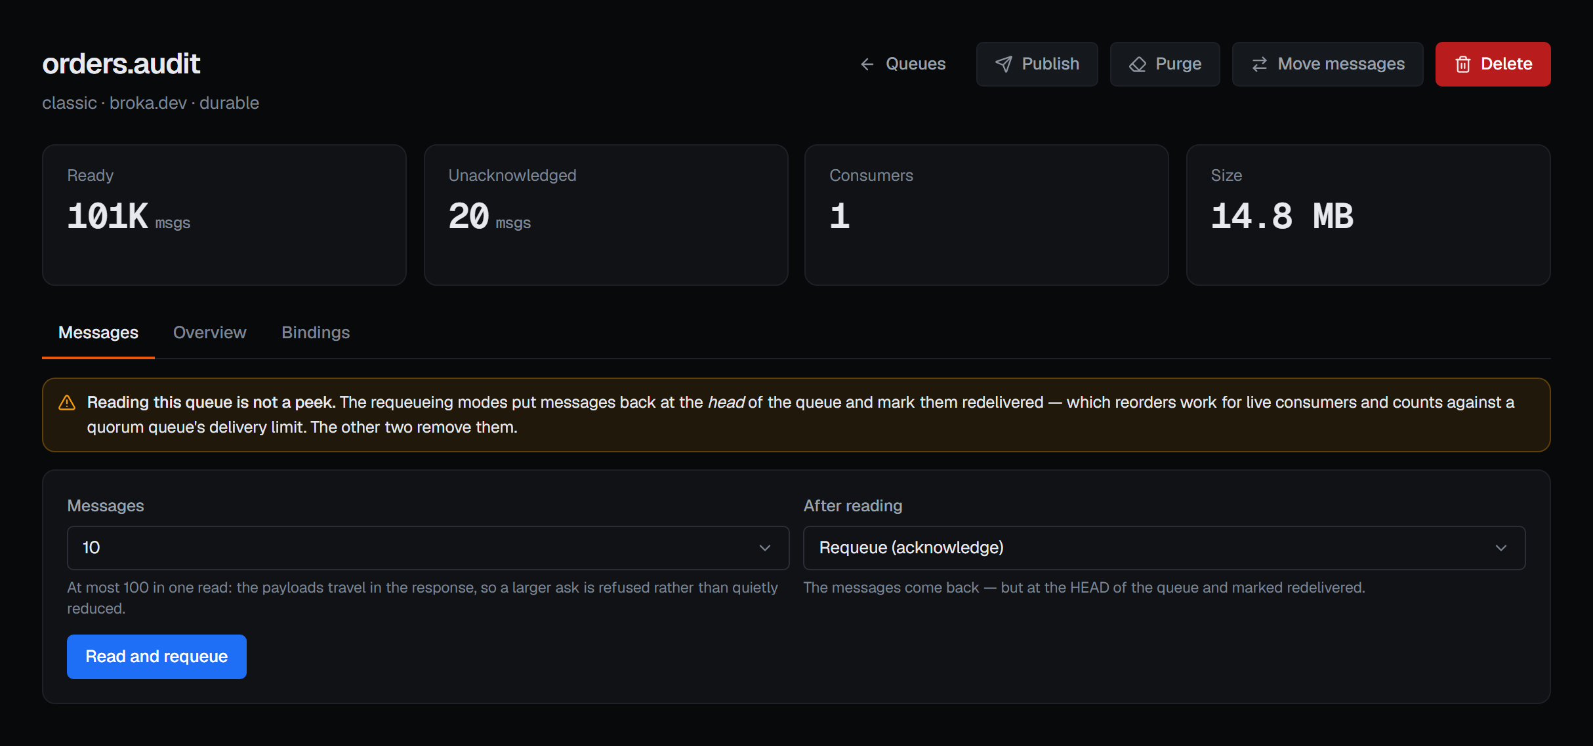Click the eraser icon on Purge
This screenshot has width=1593, height=746.
1137,64
